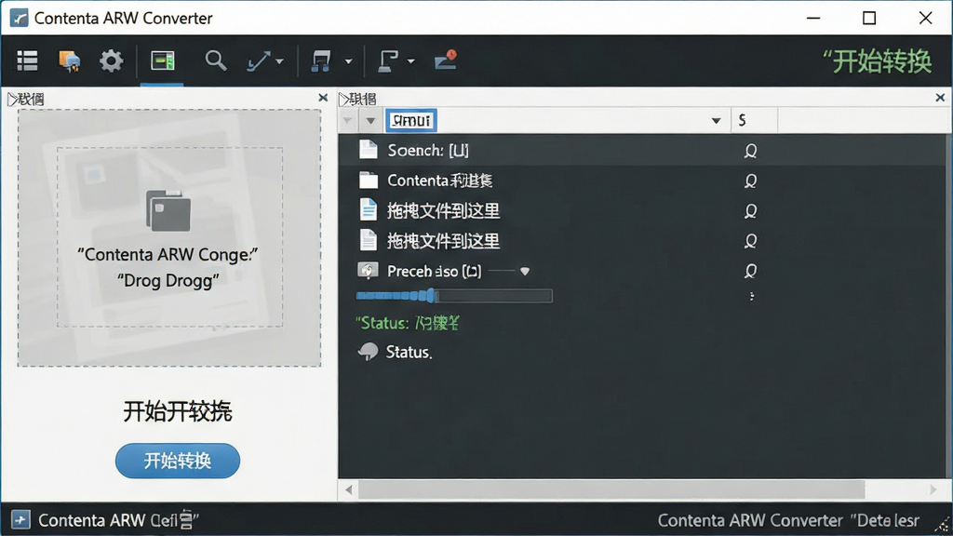Click the add photos toolbar icon
The height and width of the screenshot is (536, 953).
(x=69, y=60)
